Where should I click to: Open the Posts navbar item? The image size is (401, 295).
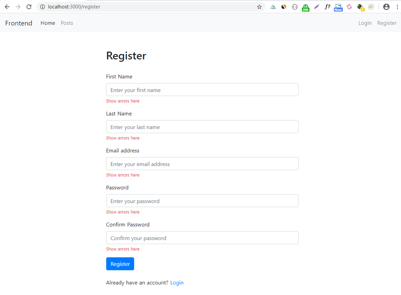[x=67, y=23]
